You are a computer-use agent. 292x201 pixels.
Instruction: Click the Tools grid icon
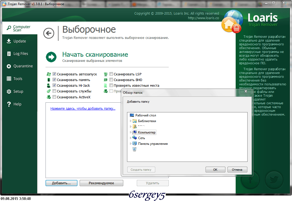(x=9, y=79)
